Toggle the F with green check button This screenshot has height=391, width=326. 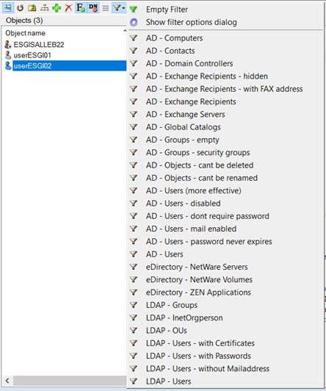[81, 8]
